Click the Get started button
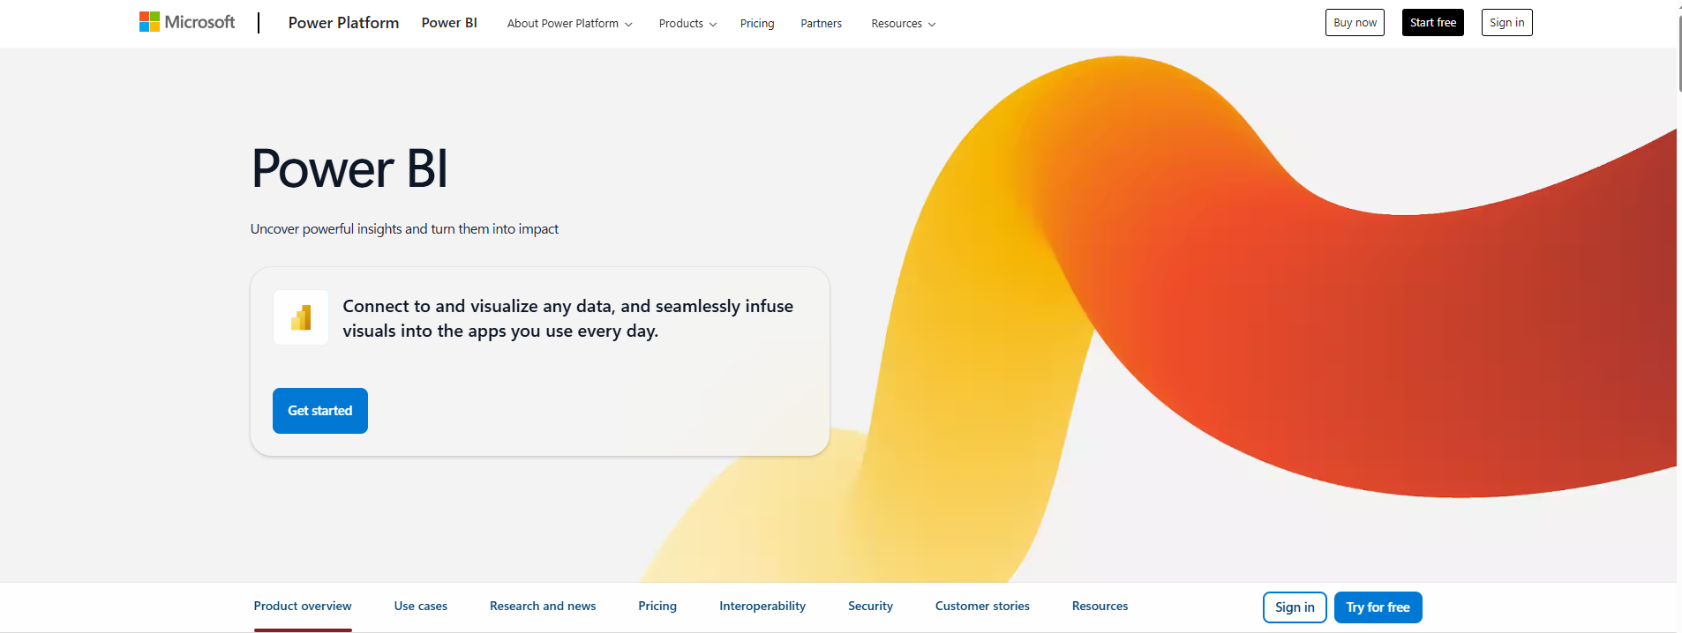Screen dimensions: 1682x633 [x=319, y=411]
